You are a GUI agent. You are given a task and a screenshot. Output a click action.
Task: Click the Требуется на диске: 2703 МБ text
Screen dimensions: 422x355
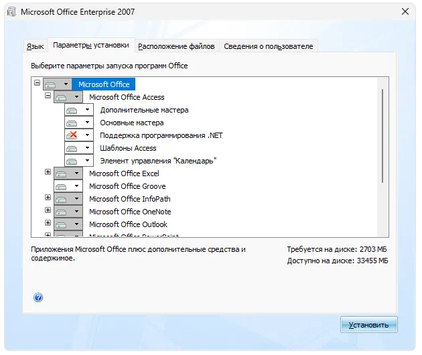tap(337, 249)
